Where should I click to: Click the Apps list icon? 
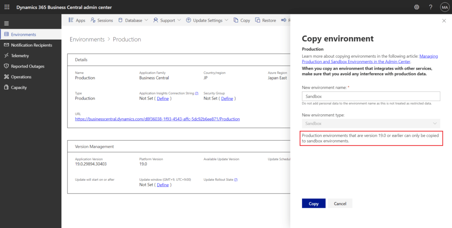tap(71, 20)
